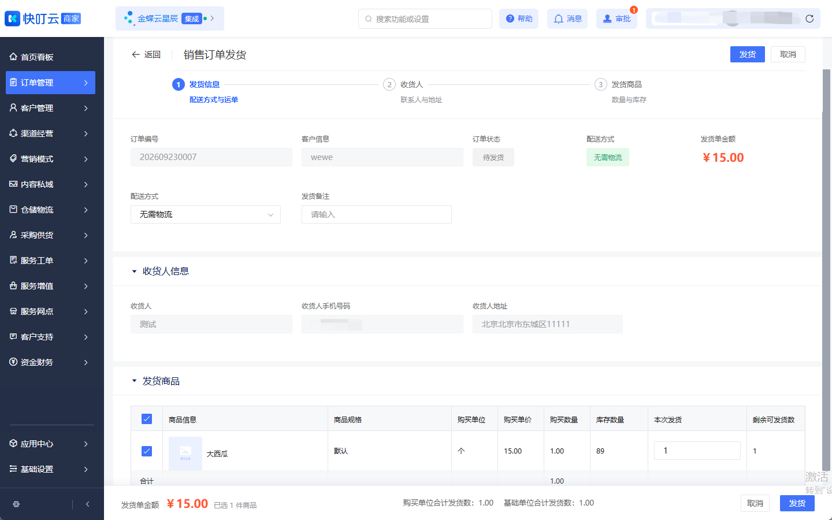Toggle the select-all checkbox in table header
The width and height of the screenshot is (832, 520).
coord(147,419)
